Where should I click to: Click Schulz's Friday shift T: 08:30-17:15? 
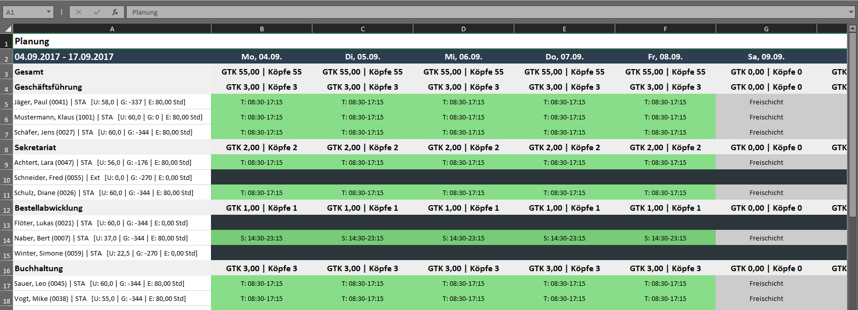665,193
